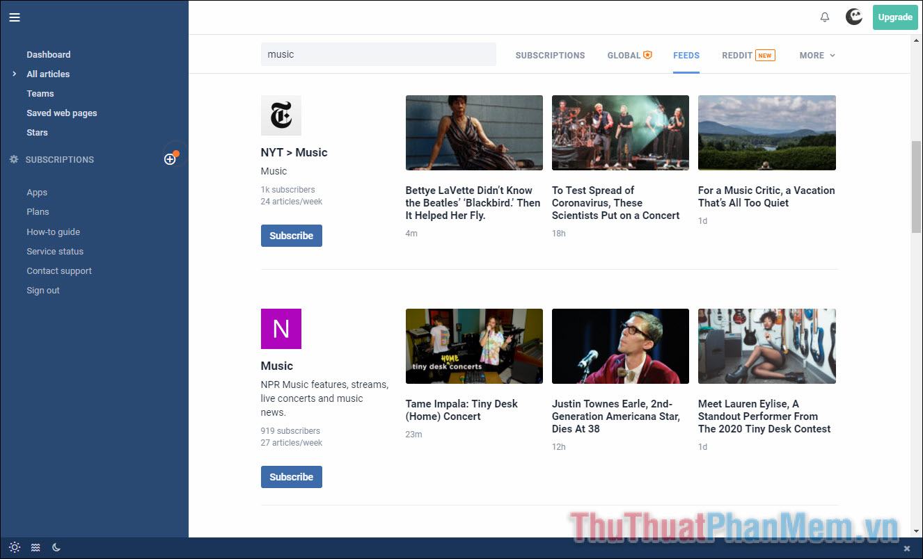Click Sign out
The image size is (923, 559).
click(43, 290)
